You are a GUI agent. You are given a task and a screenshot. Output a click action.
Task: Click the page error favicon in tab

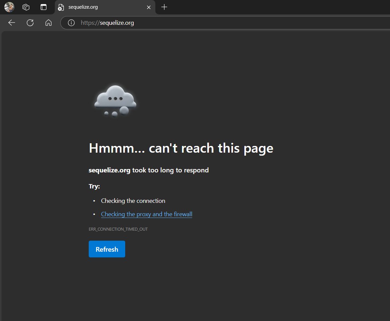pos(61,7)
